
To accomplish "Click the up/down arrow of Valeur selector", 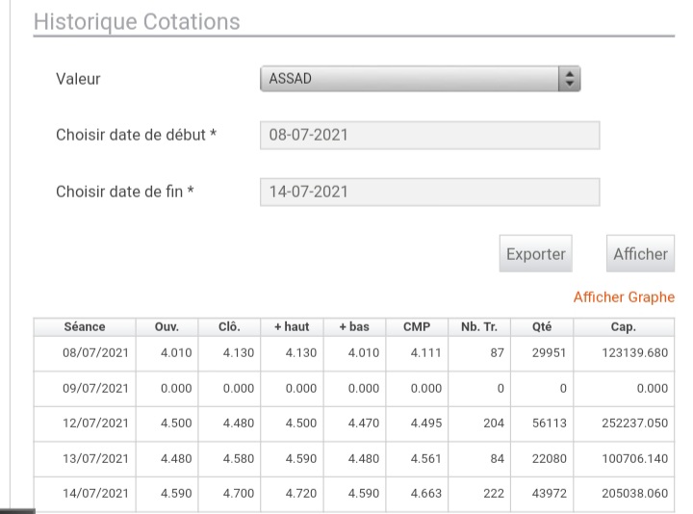I will click(569, 79).
